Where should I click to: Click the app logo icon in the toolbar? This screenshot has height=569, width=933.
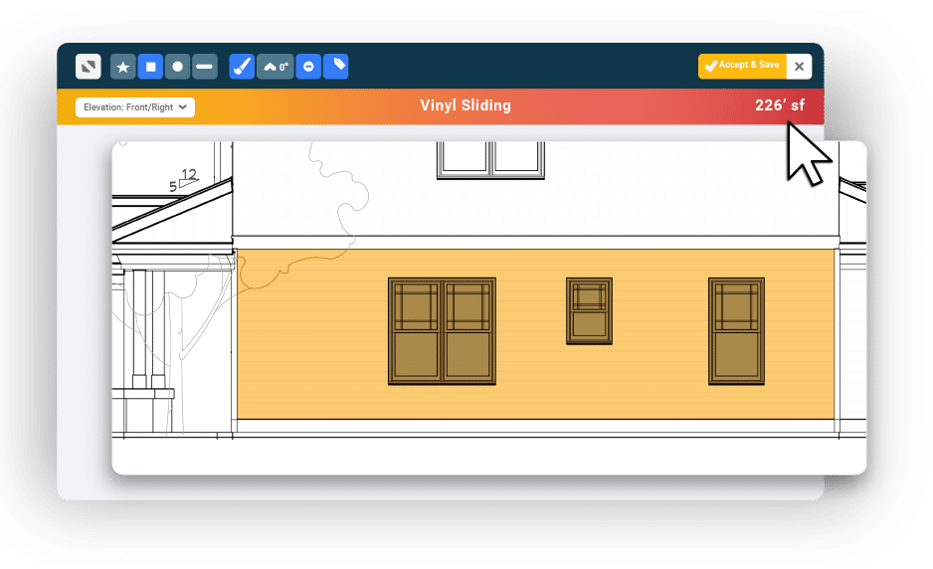tap(89, 67)
